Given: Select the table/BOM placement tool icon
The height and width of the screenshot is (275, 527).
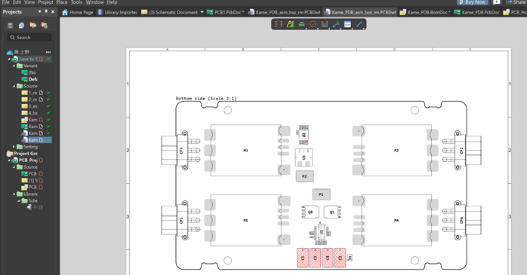Looking at the screenshot, I should click(x=347, y=24).
